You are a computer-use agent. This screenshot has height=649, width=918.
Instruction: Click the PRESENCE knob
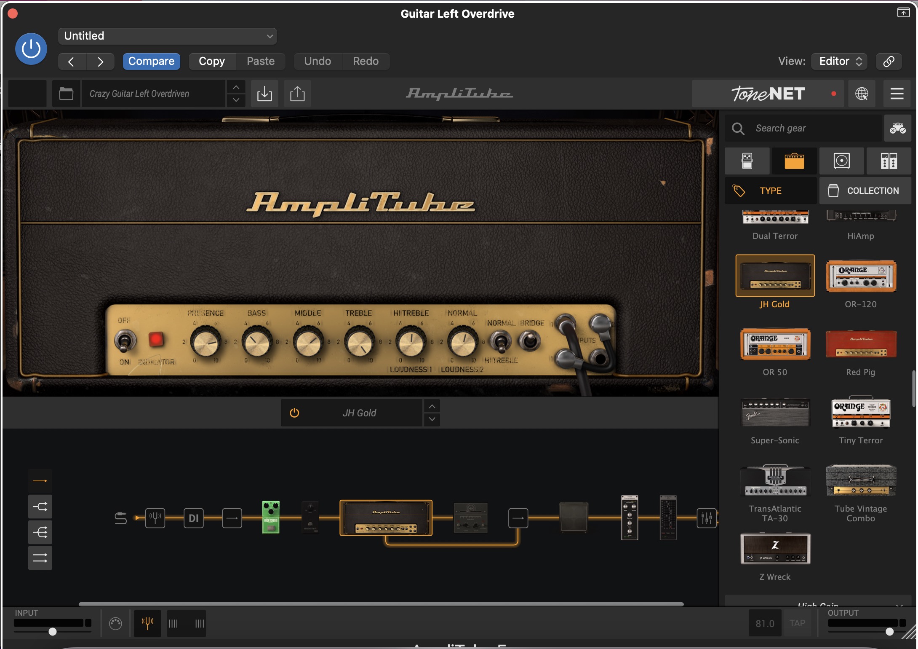(205, 342)
